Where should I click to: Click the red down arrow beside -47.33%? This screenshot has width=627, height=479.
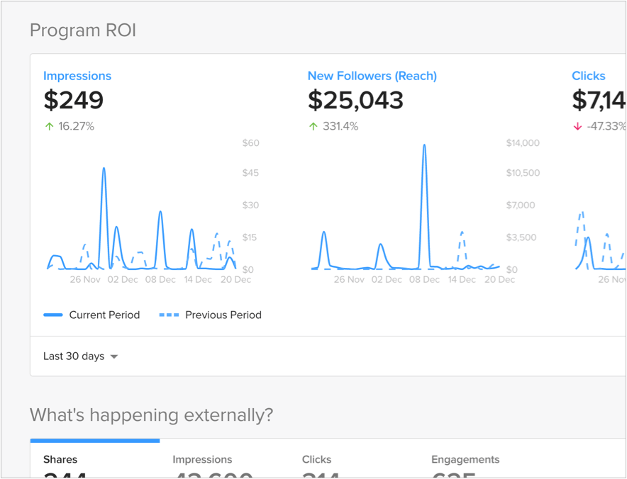[x=577, y=127]
